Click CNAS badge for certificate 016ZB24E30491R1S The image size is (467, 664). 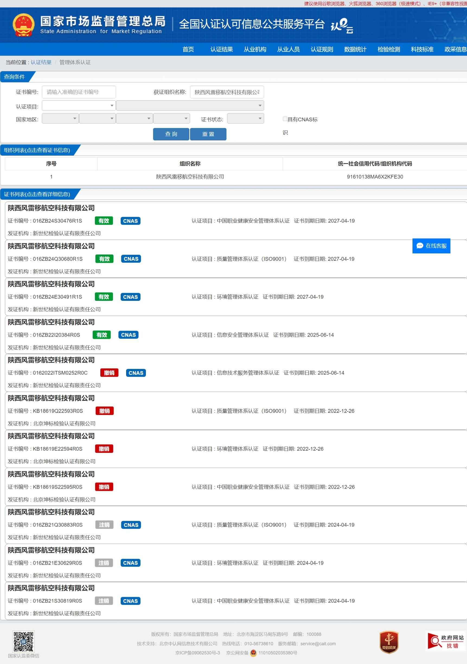point(130,297)
